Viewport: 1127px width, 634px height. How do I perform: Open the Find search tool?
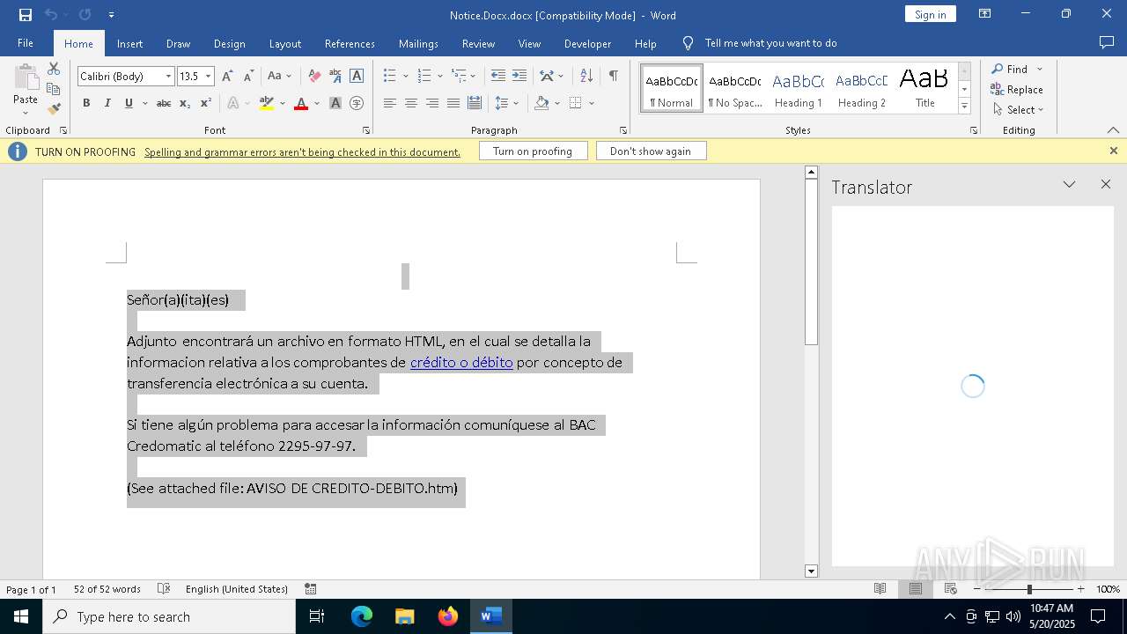point(1009,69)
